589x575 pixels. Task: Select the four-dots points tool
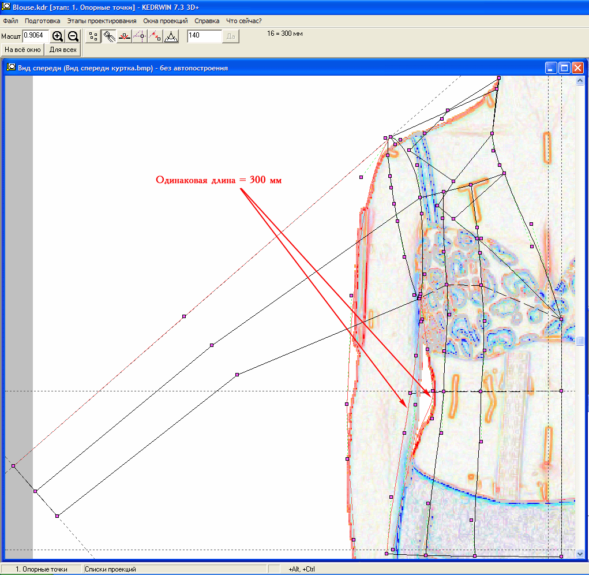coord(93,36)
